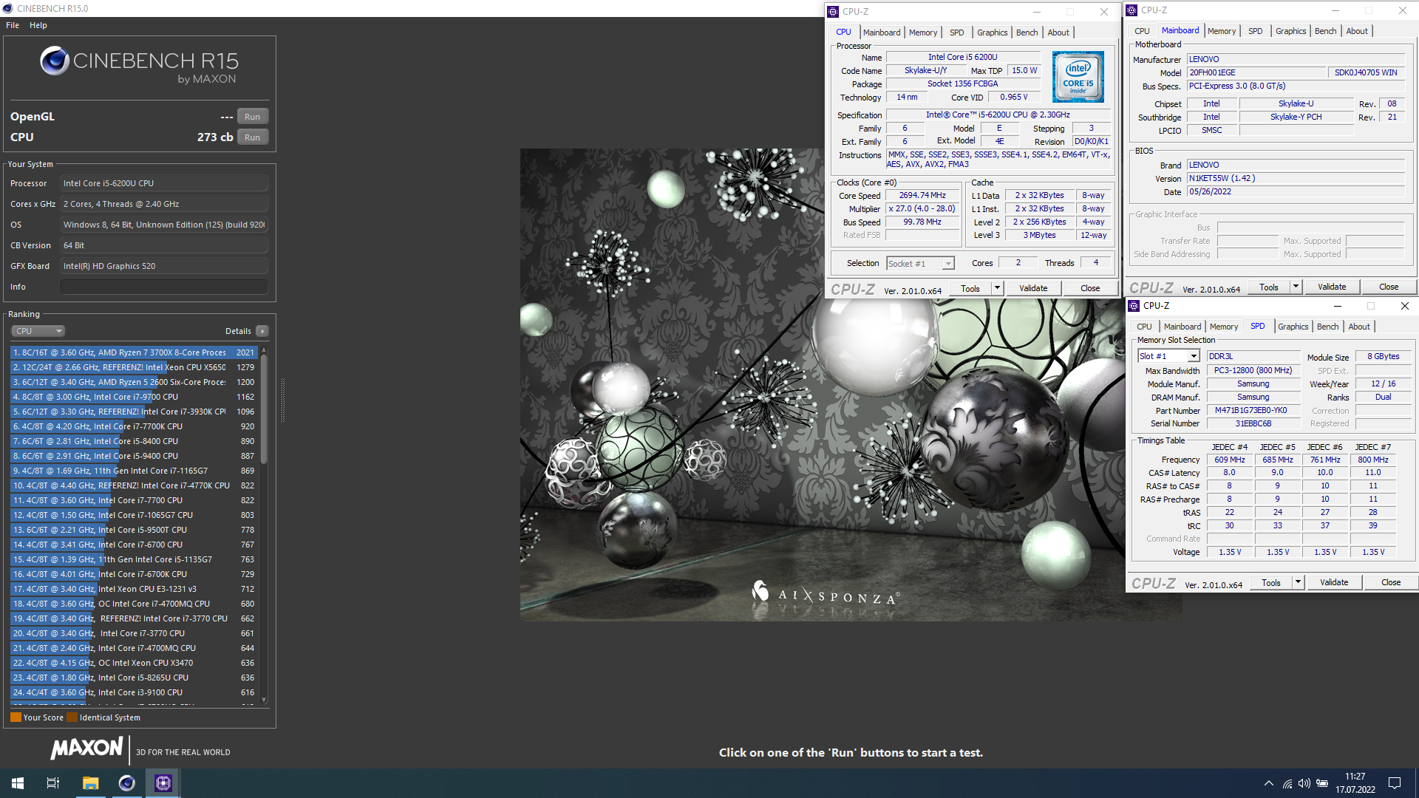Click the CPU-Z CPU window title icon
The width and height of the screenshot is (1419, 798).
pos(833,12)
